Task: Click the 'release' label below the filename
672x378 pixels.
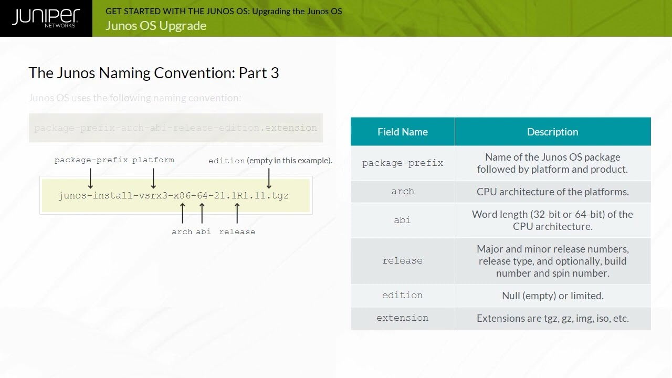Action: click(x=237, y=232)
